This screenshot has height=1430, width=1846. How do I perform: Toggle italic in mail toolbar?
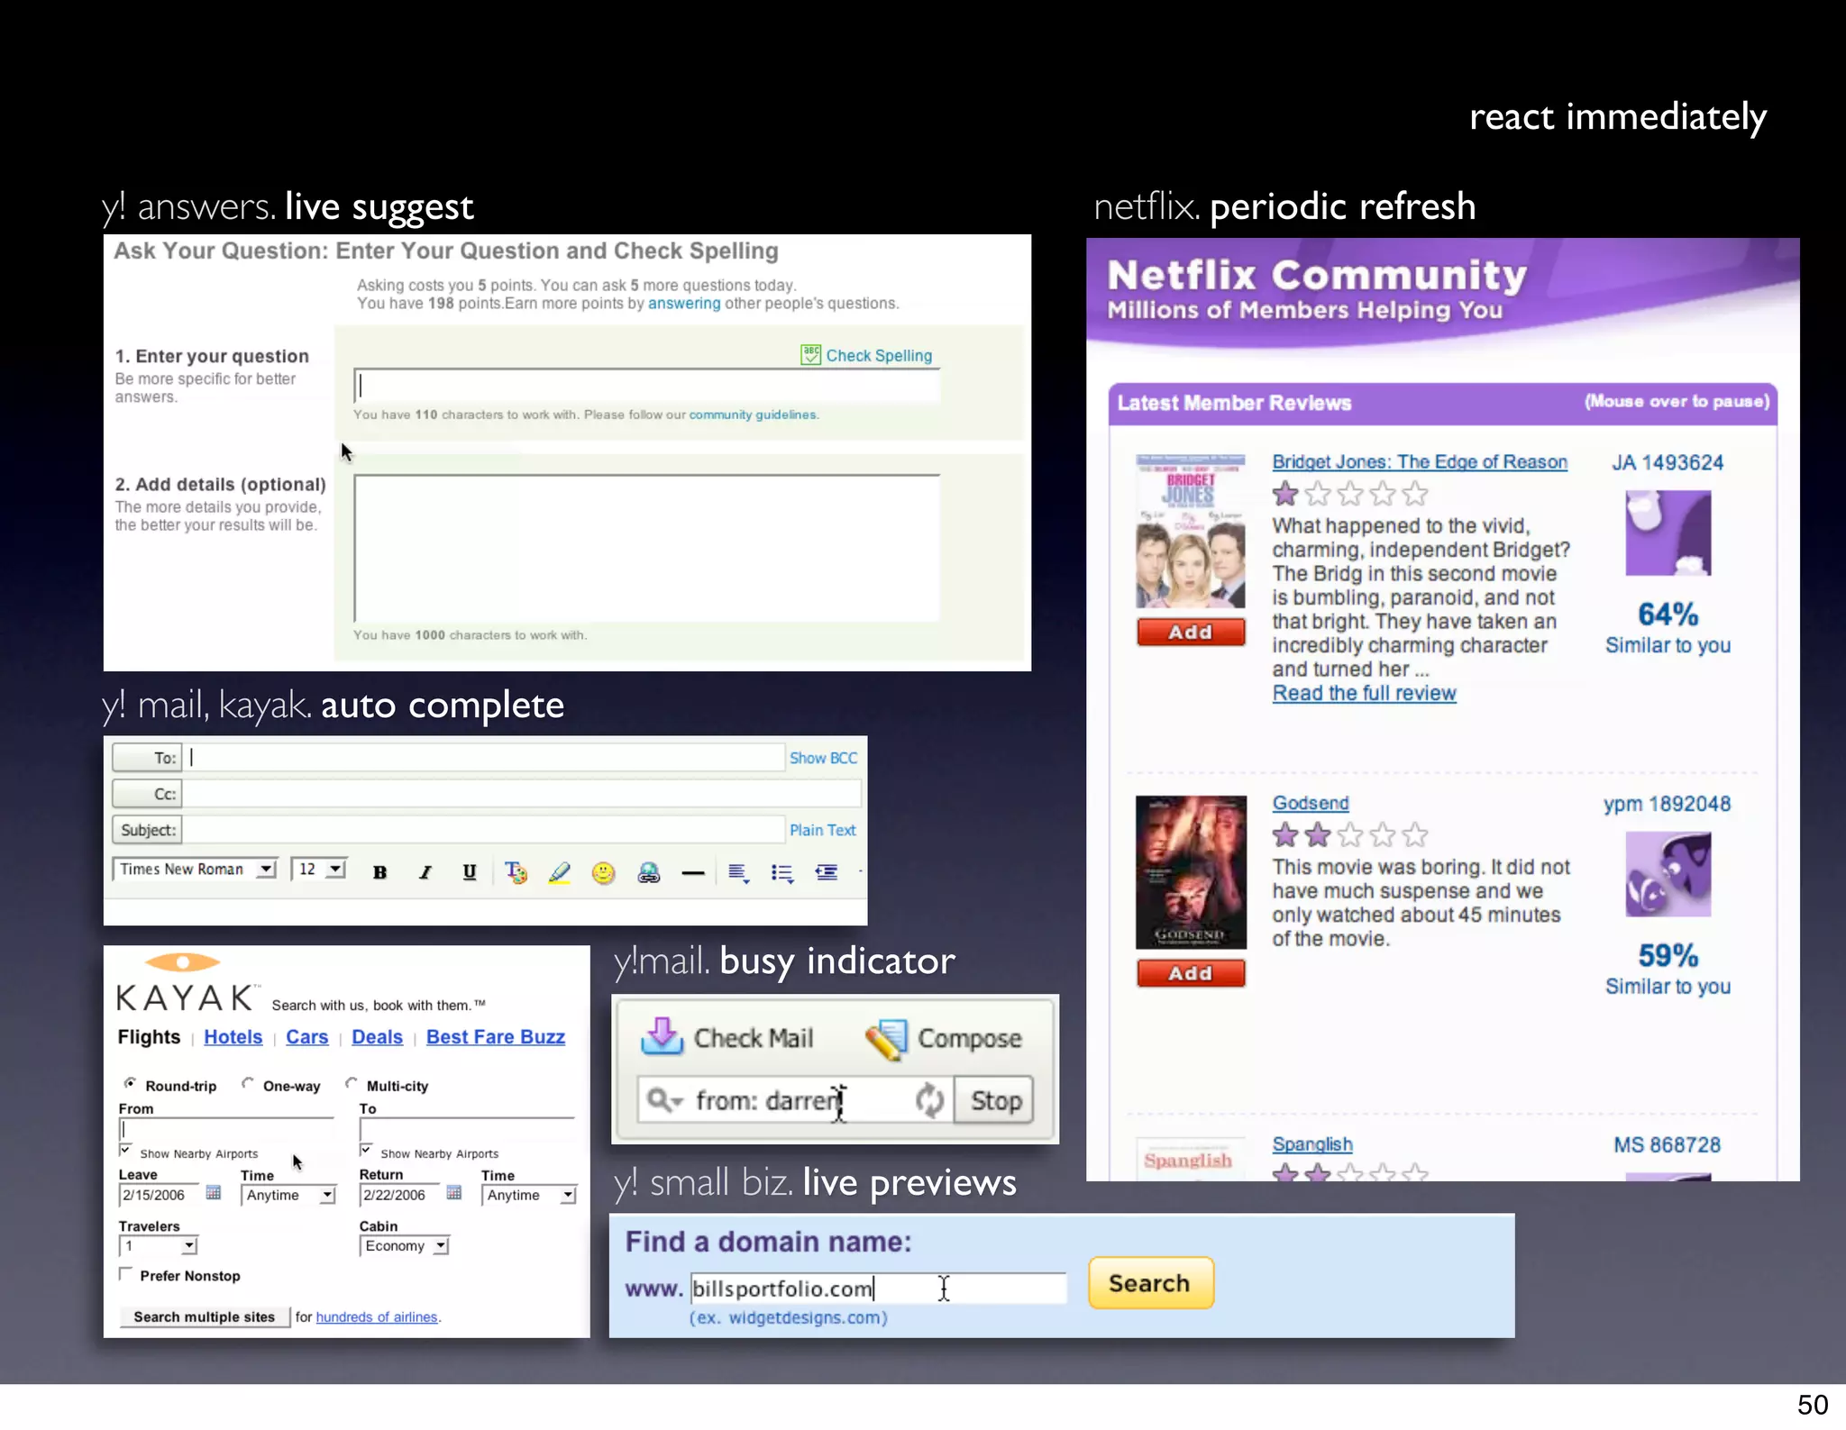pos(425,871)
